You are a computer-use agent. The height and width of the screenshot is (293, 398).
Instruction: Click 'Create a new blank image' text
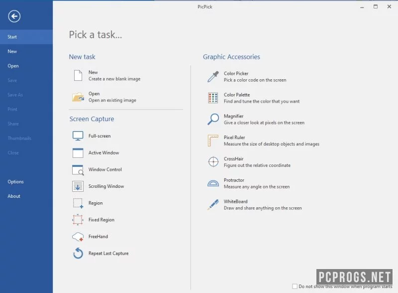pos(114,79)
